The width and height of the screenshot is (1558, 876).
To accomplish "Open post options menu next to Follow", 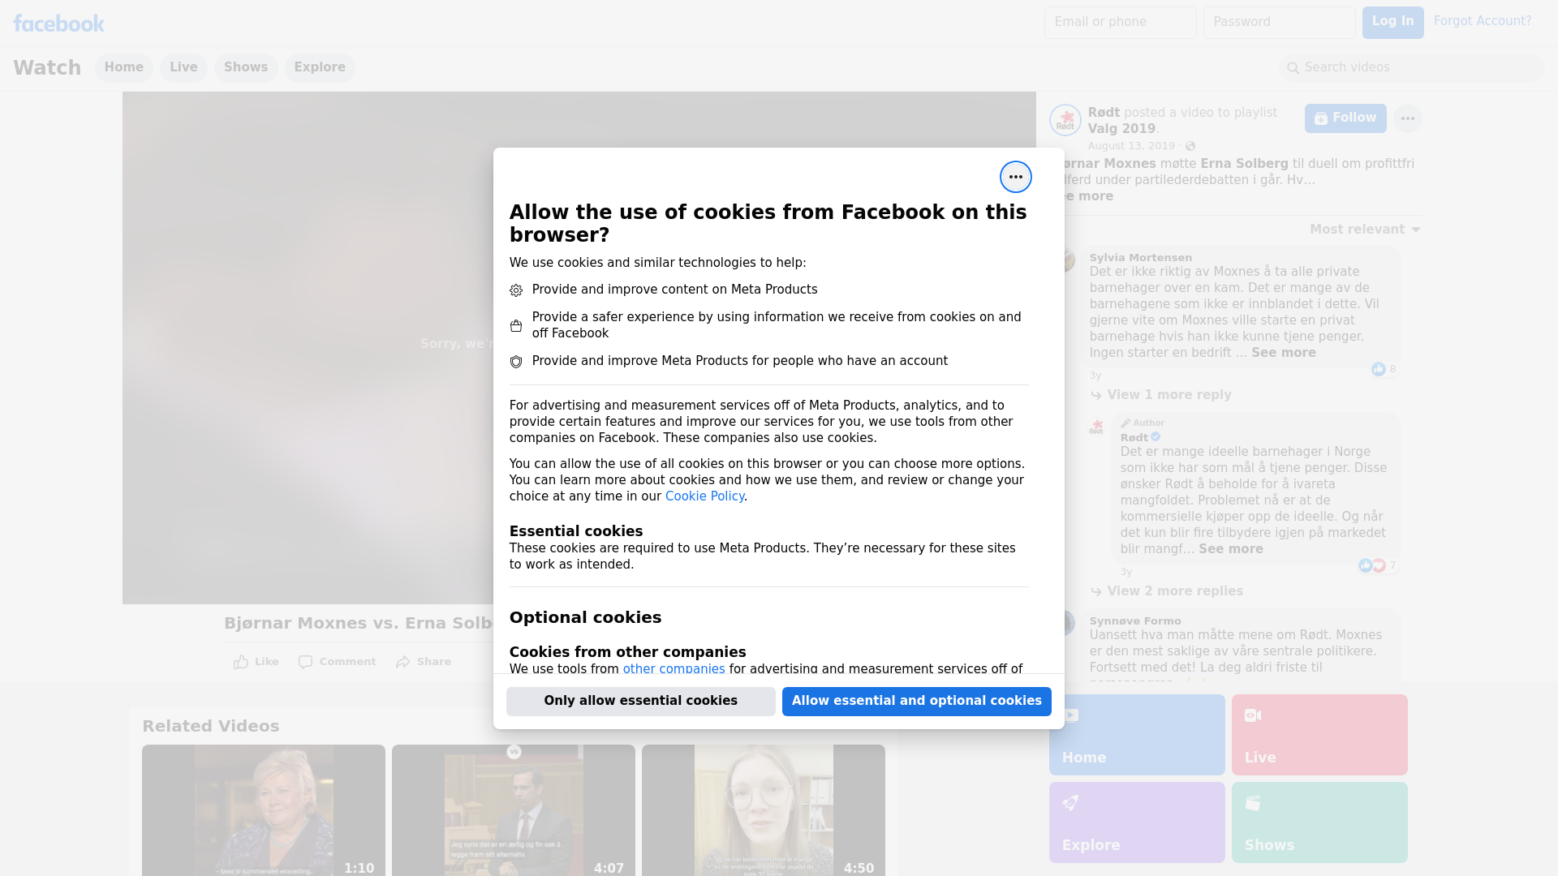I will [x=1407, y=118].
